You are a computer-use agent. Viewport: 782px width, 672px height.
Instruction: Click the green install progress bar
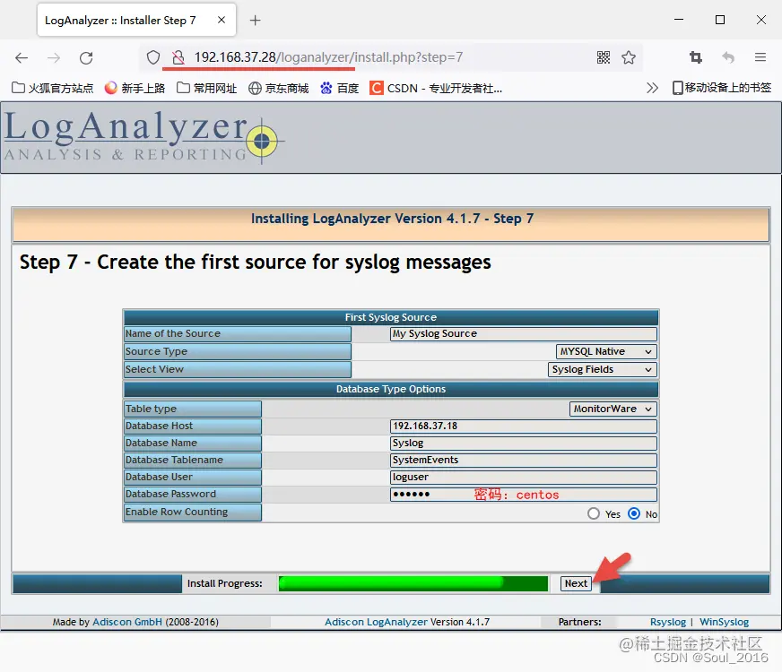point(413,583)
